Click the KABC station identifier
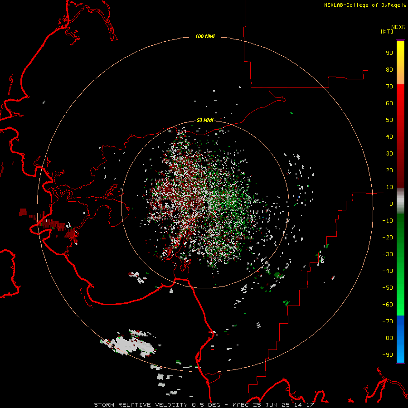Image resolution: width=408 pixels, height=408 pixels. click(x=242, y=405)
